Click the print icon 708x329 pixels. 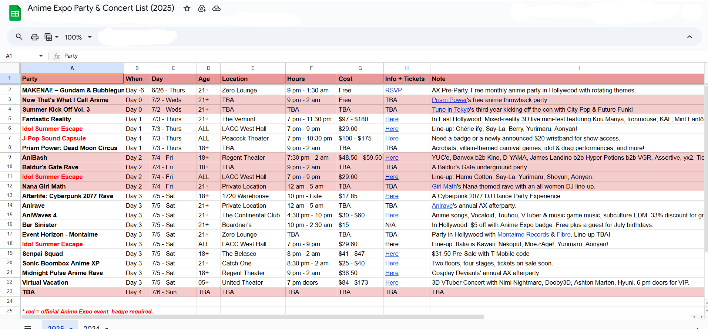click(x=35, y=37)
